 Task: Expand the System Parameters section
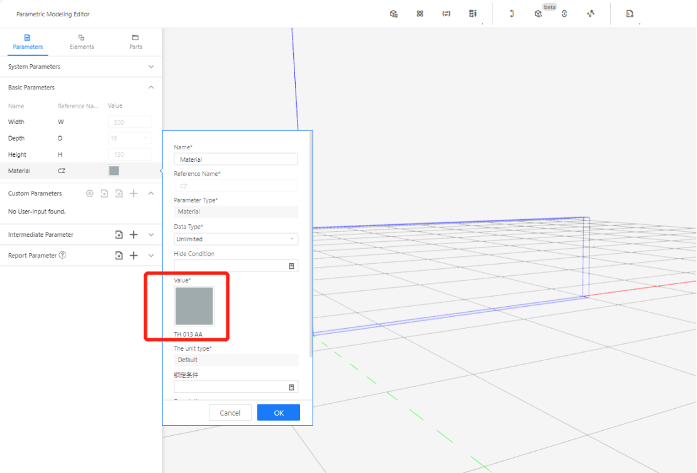151,67
